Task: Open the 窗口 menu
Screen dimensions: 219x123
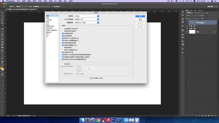Action: (x=65, y=1)
